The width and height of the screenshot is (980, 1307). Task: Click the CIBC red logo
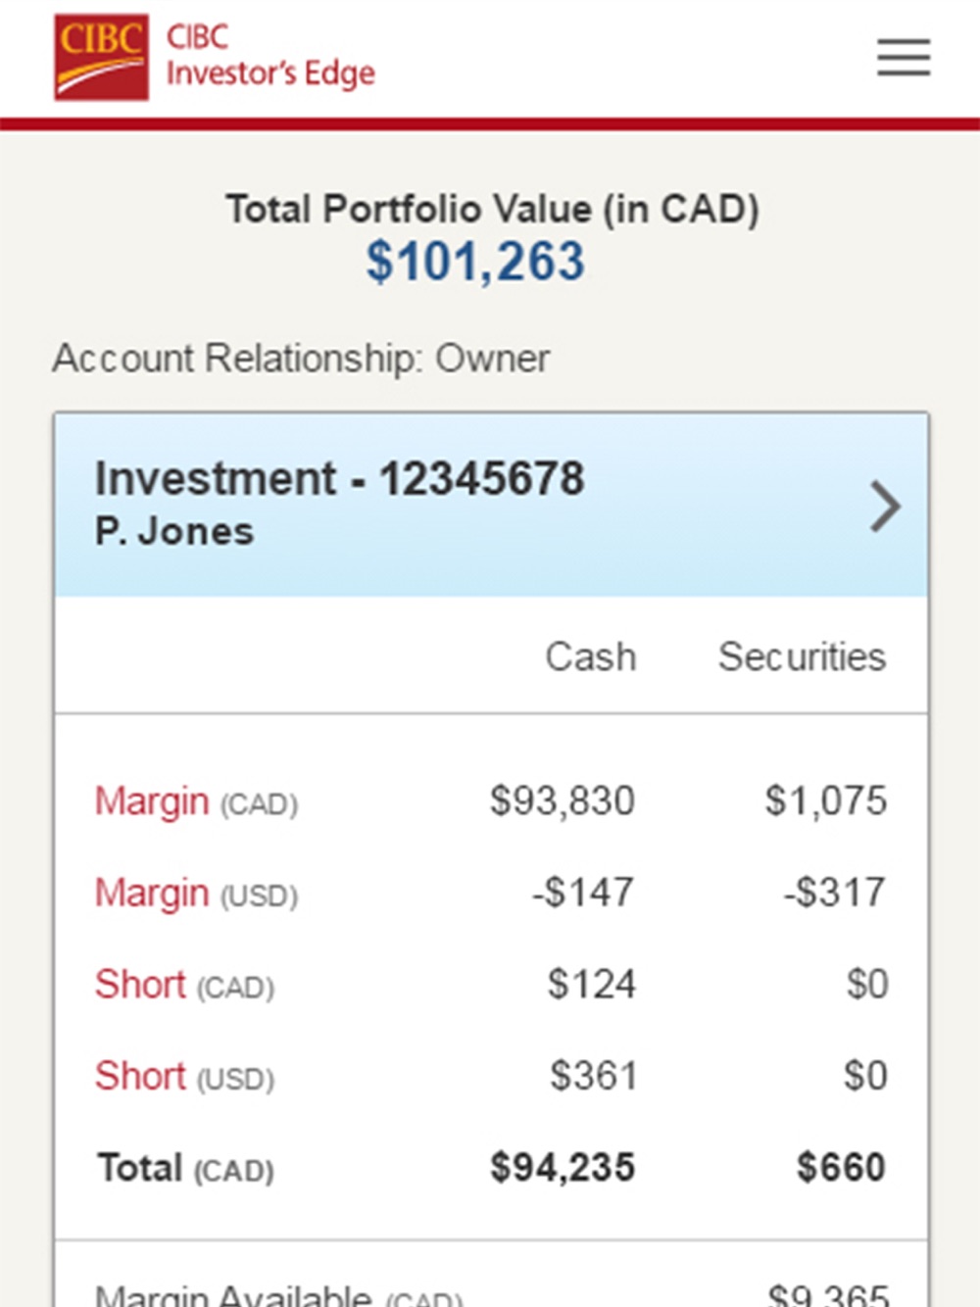[x=102, y=57]
